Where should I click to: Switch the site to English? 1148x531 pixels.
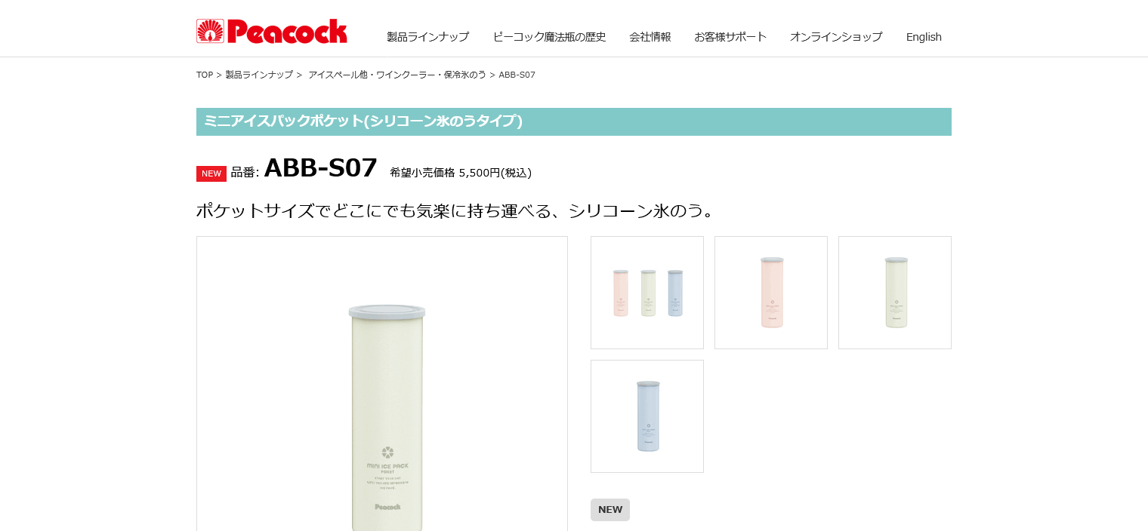coord(924,37)
